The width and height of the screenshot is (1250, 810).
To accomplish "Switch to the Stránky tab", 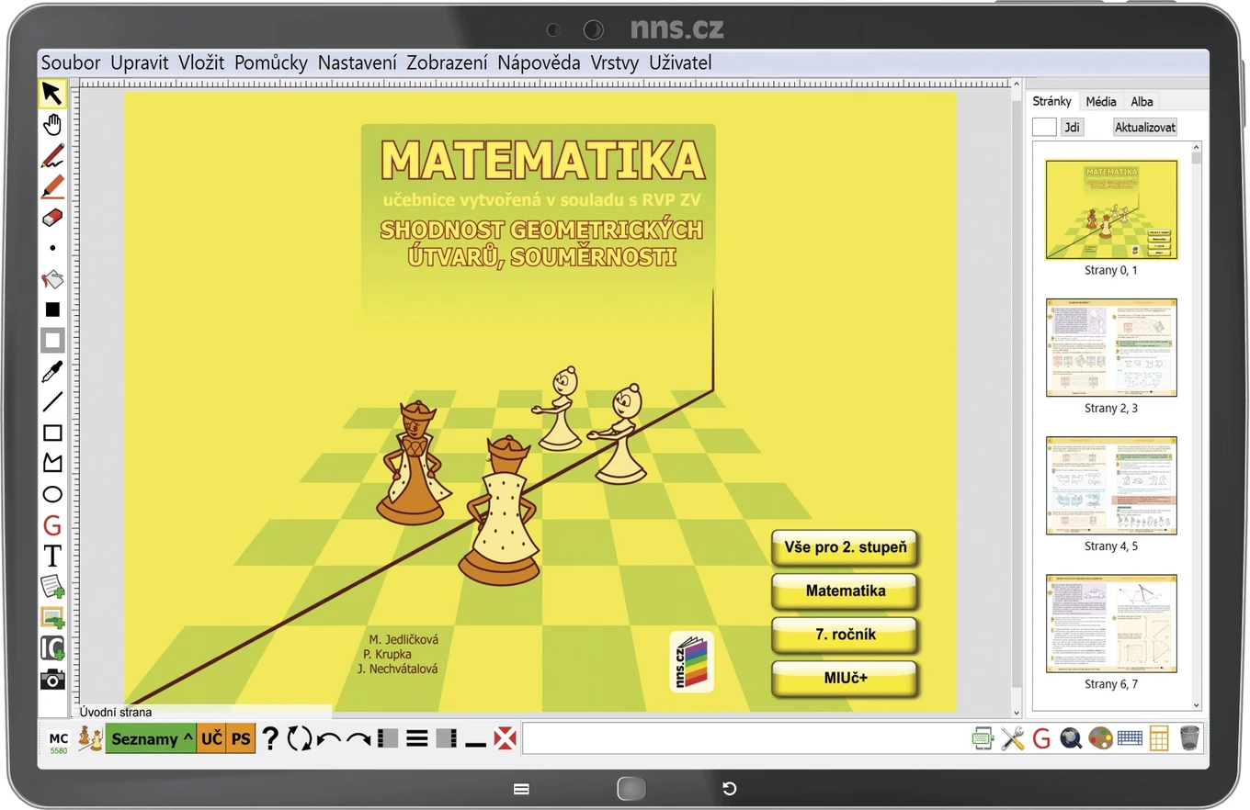I will [x=1051, y=102].
